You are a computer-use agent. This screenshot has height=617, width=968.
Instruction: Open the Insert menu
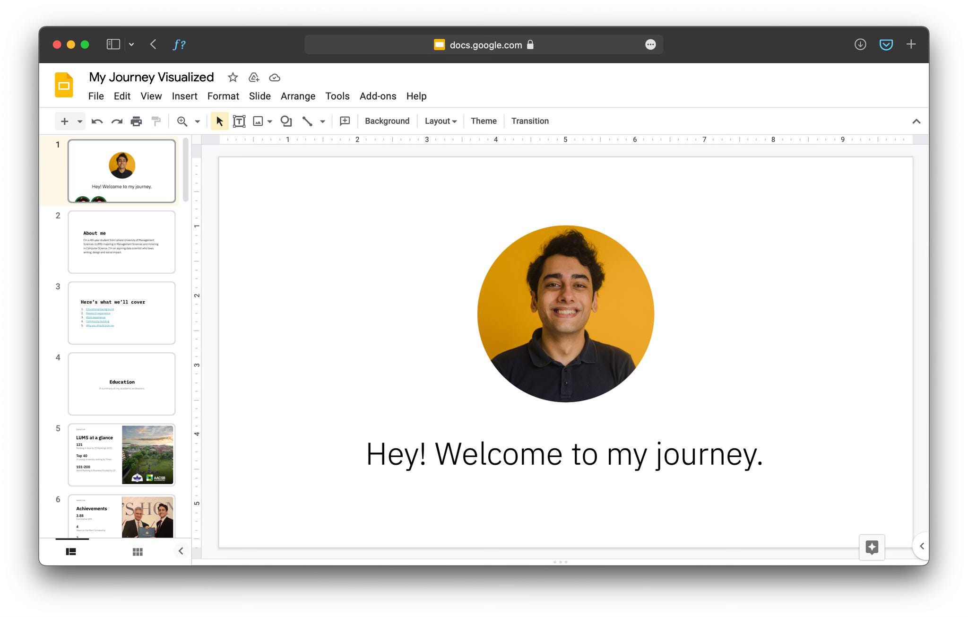pyautogui.click(x=184, y=96)
